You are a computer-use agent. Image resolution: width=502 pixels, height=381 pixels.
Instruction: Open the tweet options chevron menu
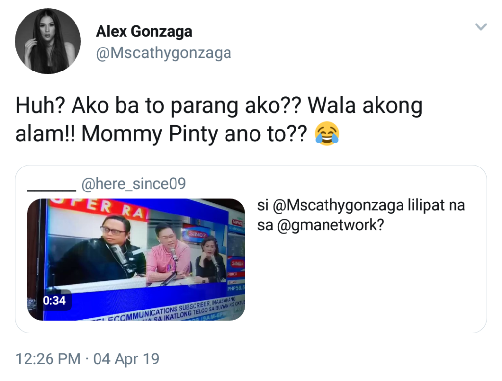coord(481,26)
